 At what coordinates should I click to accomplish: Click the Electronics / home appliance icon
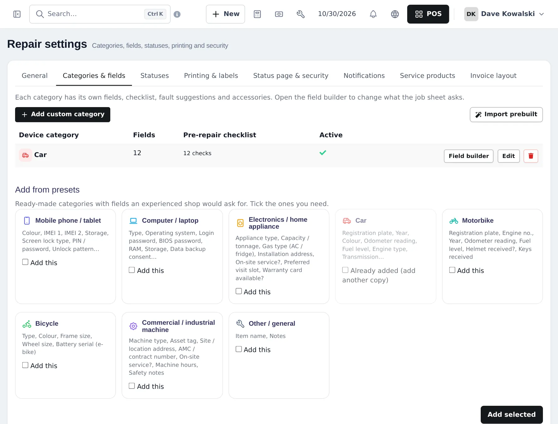pyautogui.click(x=240, y=223)
